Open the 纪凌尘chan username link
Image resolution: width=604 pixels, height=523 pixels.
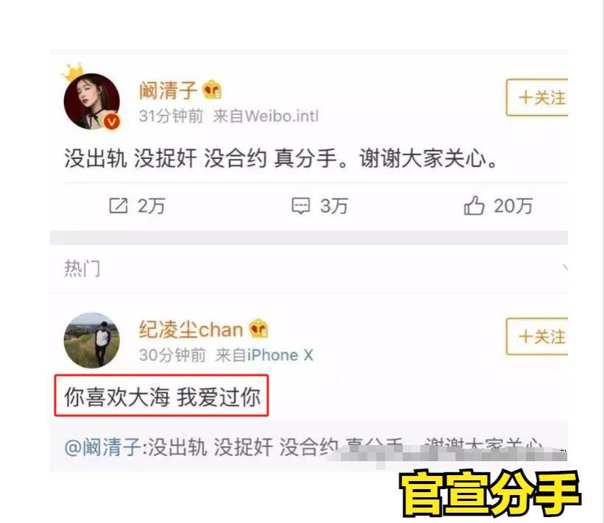point(191,330)
